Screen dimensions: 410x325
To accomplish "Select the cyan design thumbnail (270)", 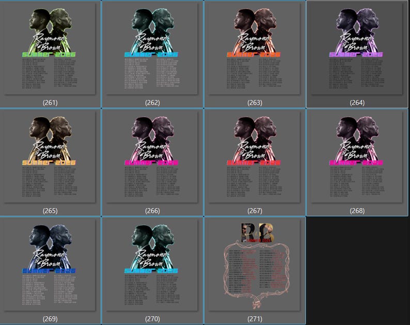I will point(152,265).
